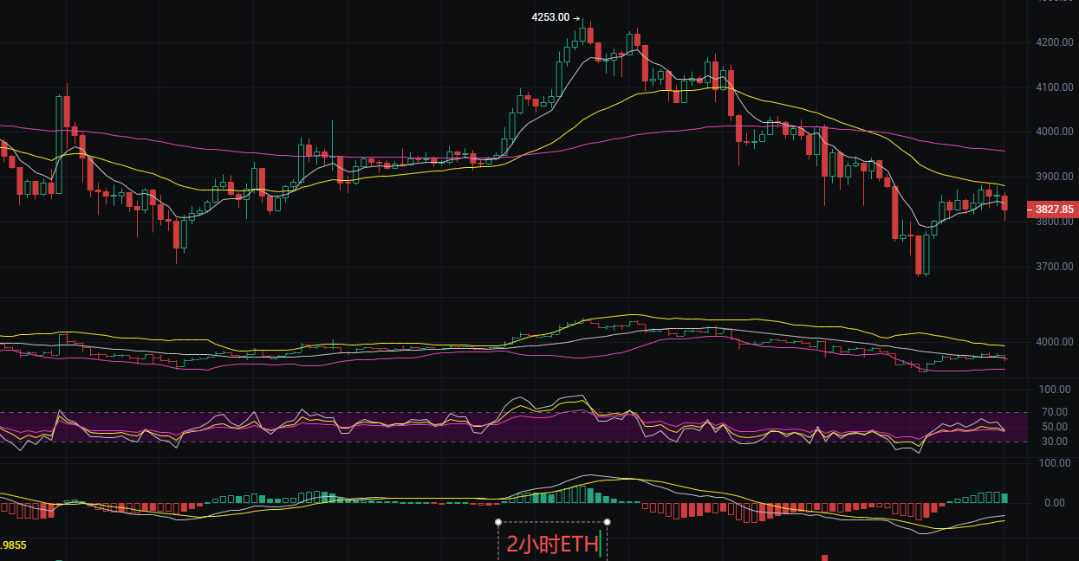The width and height of the screenshot is (1079, 561).
Task: Click the rightmost green MACD histogram bar
Action: click(1004, 498)
